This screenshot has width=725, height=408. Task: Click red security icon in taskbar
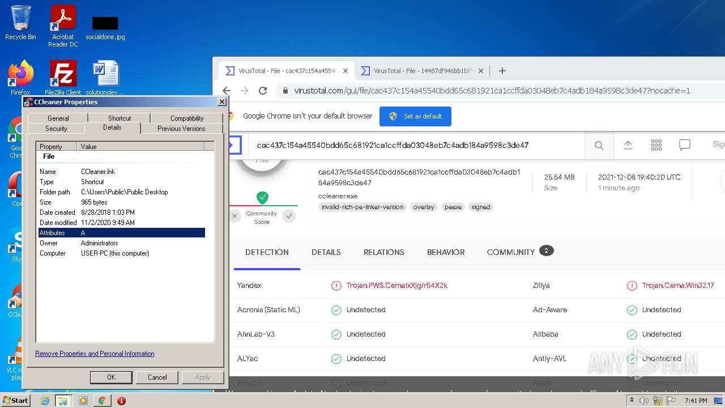(121, 401)
